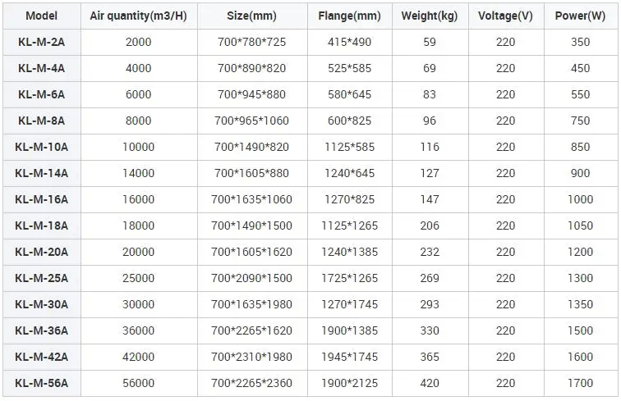This screenshot has width=621, height=401.
Task: Select the Voltage(V) column header
Action: tap(505, 16)
